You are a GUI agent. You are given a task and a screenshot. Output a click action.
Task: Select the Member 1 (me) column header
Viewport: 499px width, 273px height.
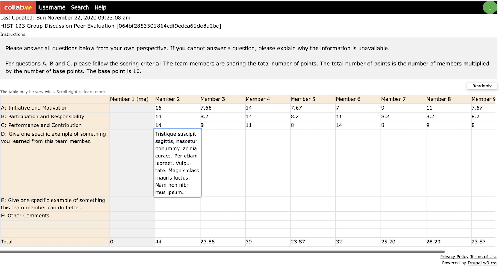pyautogui.click(x=132, y=99)
